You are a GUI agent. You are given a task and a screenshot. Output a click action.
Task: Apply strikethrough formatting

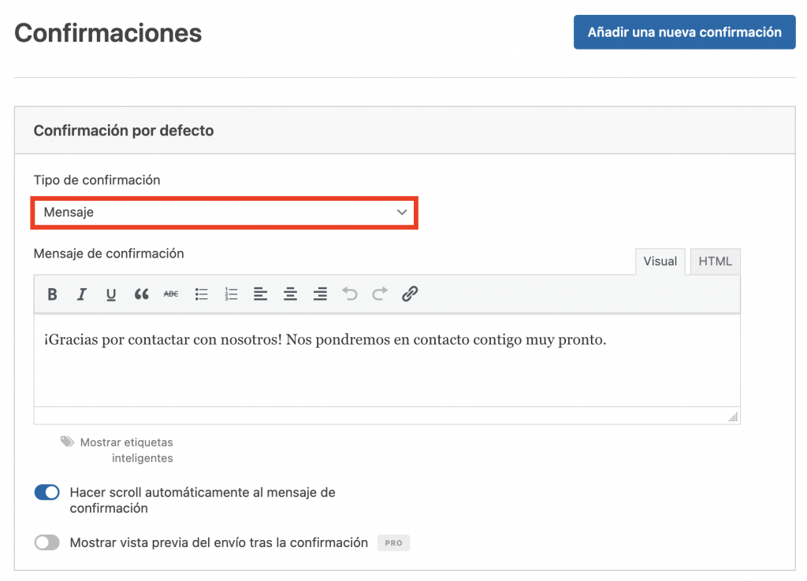click(x=171, y=294)
